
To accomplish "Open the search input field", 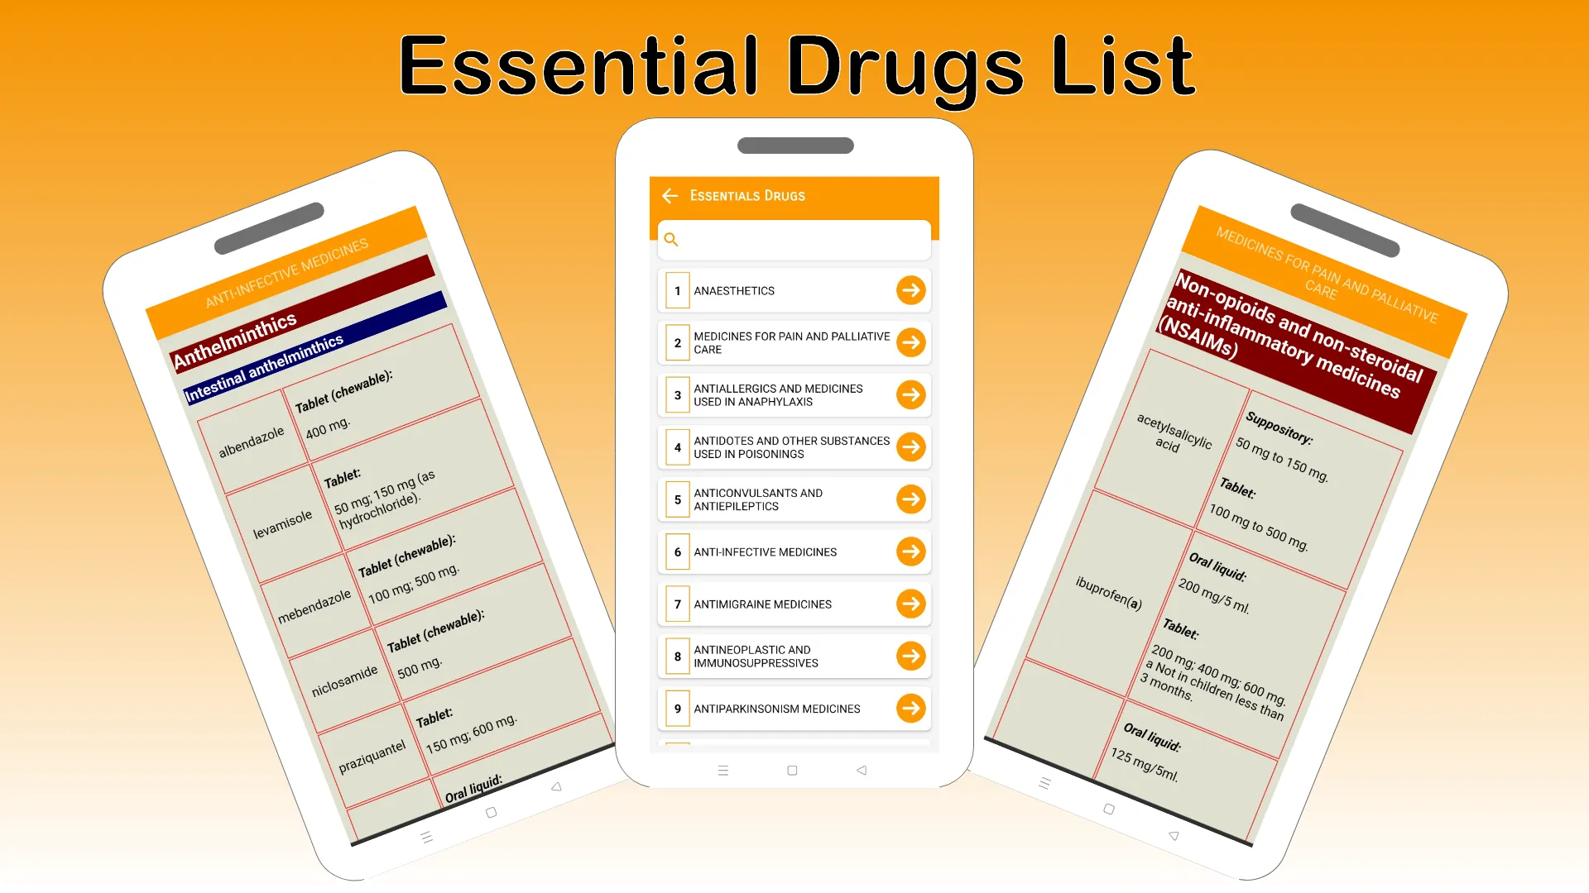I will pyautogui.click(x=794, y=240).
